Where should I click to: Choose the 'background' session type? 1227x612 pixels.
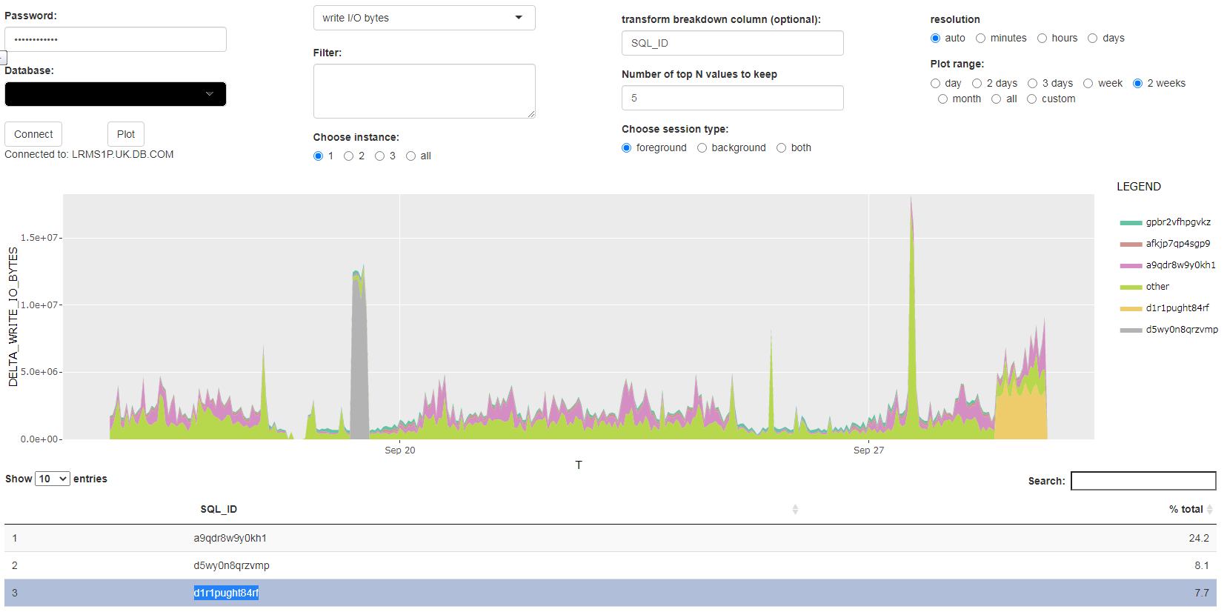702,148
